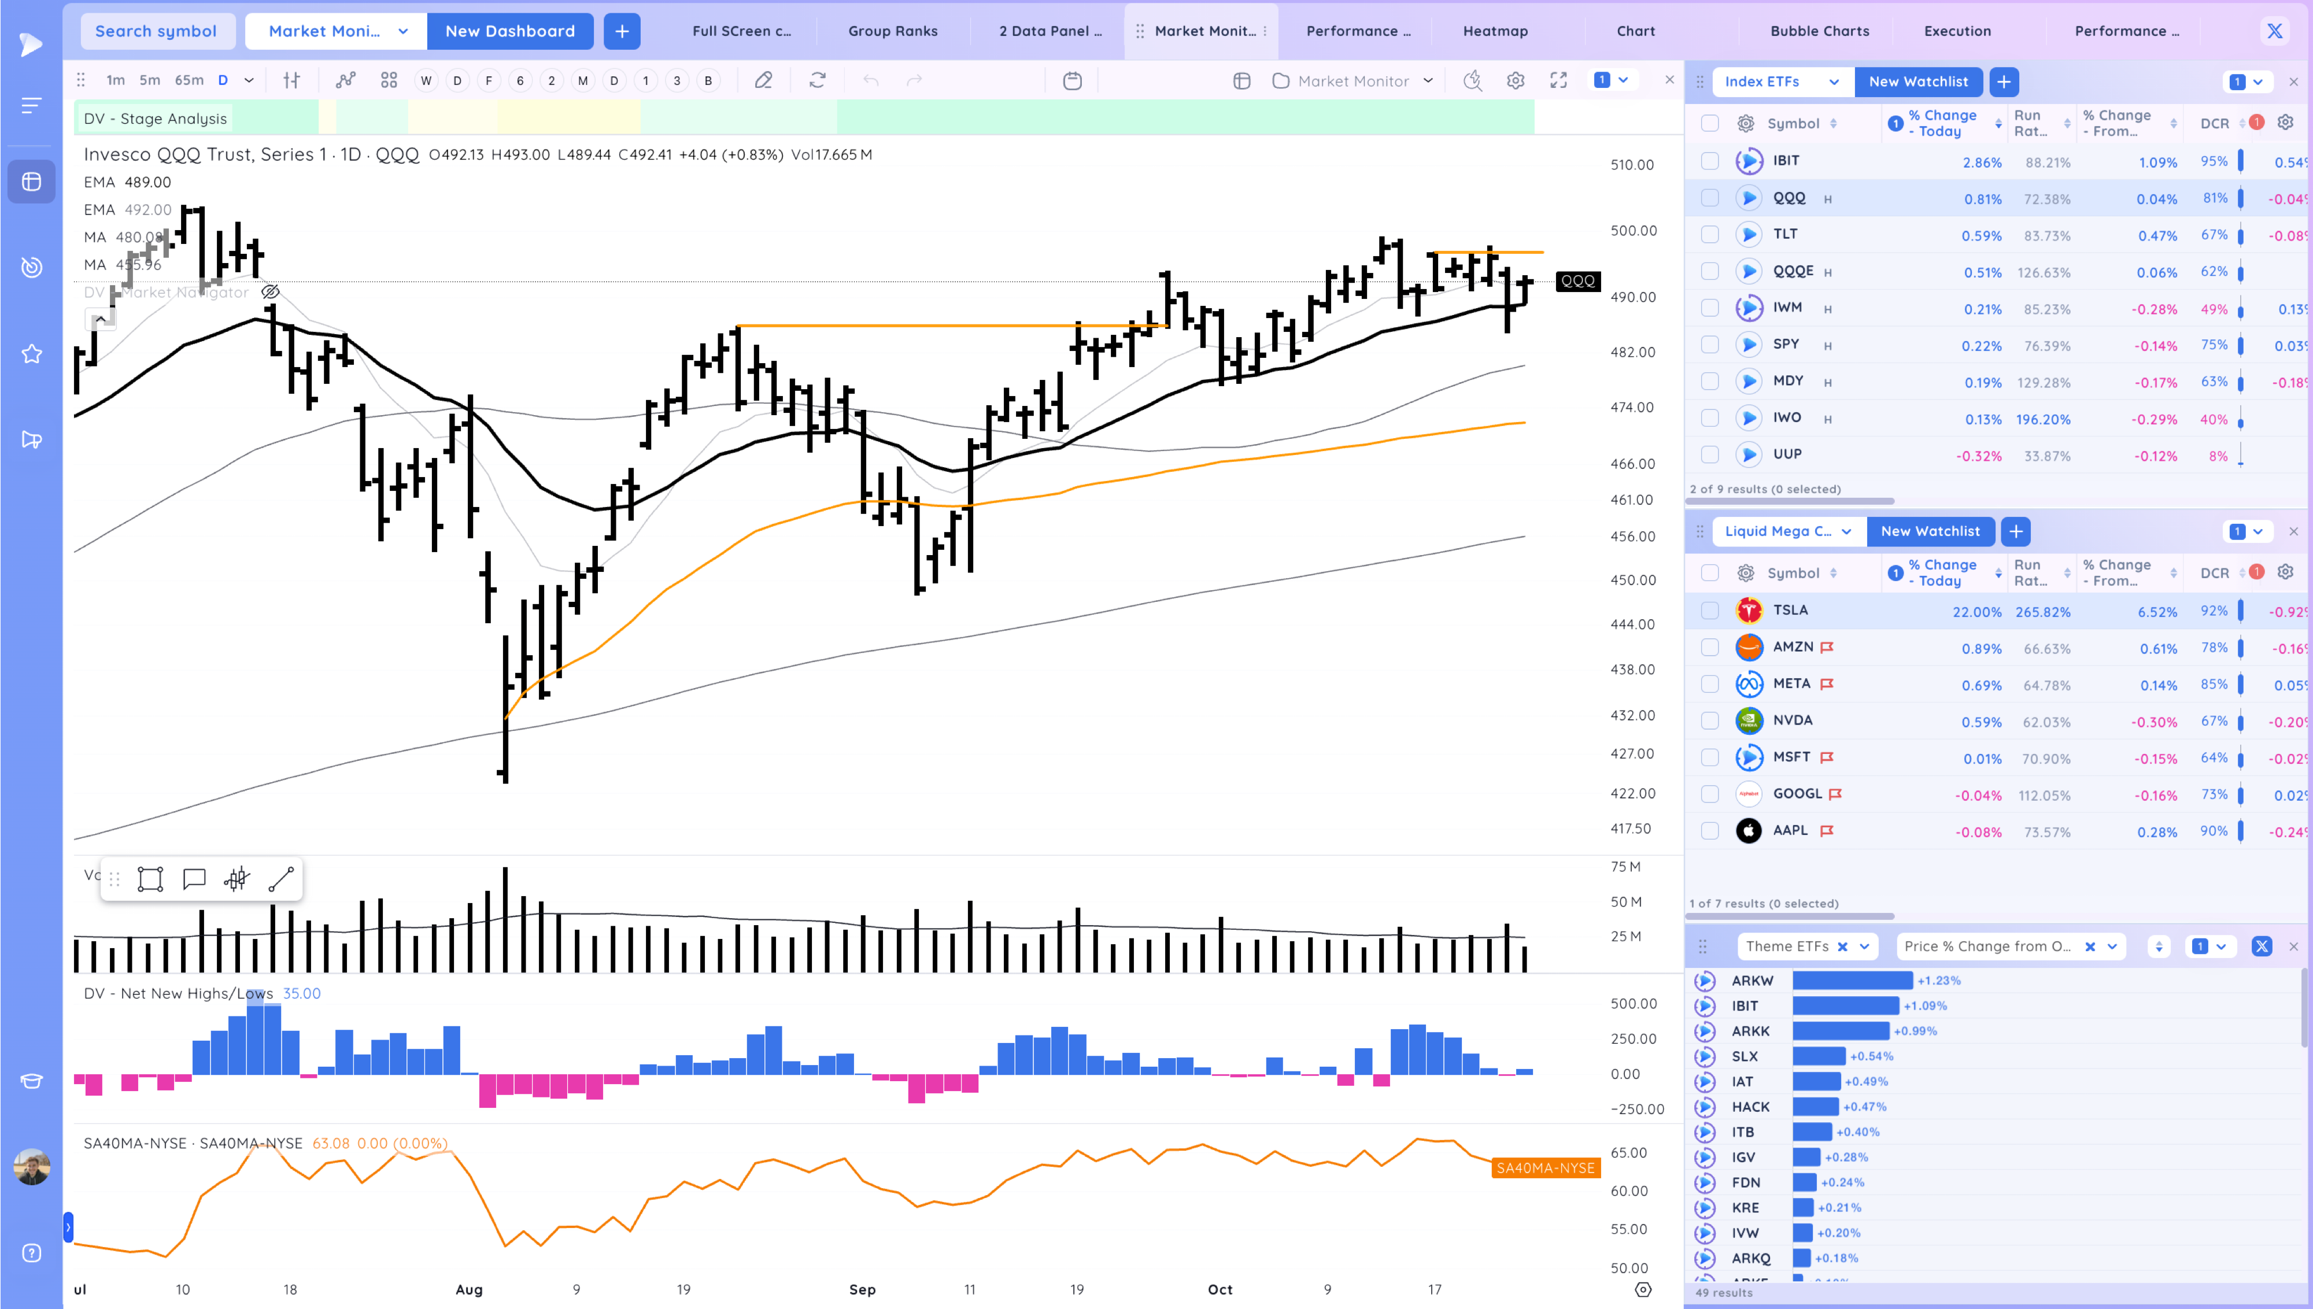Expand the timeframe interval dropdown arrow
Image resolution: width=2313 pixels, height=1309 pixels.
(249, 81)
